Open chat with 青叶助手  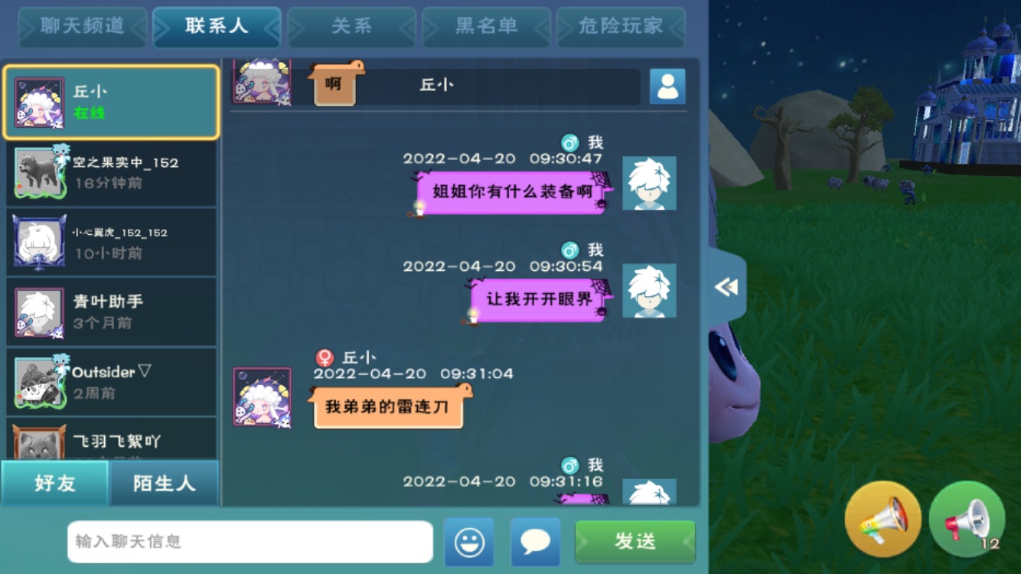pyautogui.click(x=112, y=312)
